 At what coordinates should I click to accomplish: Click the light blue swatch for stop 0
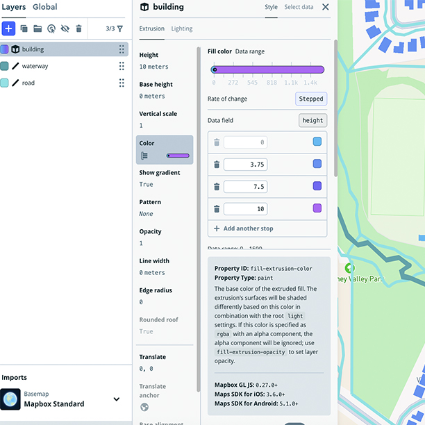pos(317,142)
